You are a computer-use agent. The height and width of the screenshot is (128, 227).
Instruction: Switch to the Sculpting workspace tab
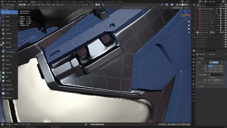(x=48, y=2)
